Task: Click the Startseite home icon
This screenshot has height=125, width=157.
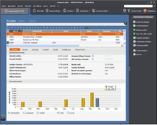Action: coord(34,11)
